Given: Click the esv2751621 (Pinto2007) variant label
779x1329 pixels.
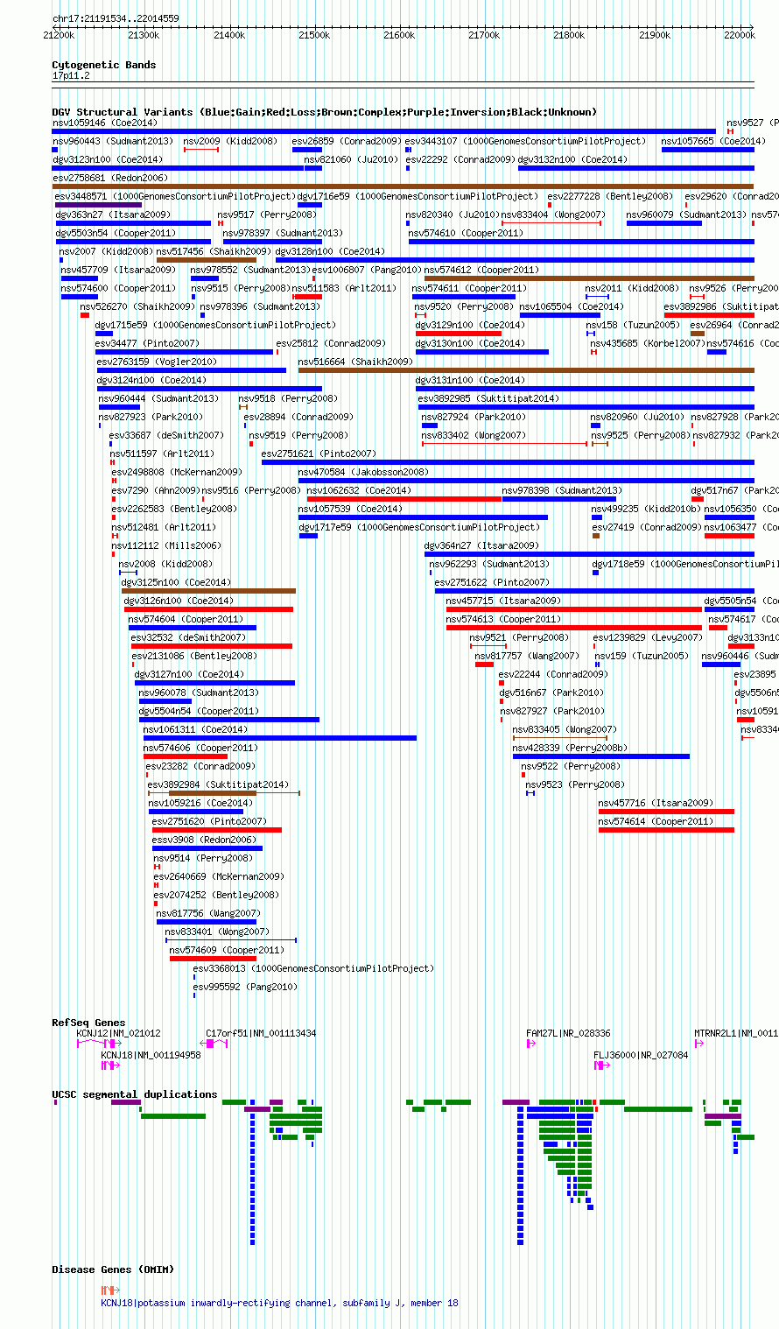Looking at the screenshot, I should (319, 454).
